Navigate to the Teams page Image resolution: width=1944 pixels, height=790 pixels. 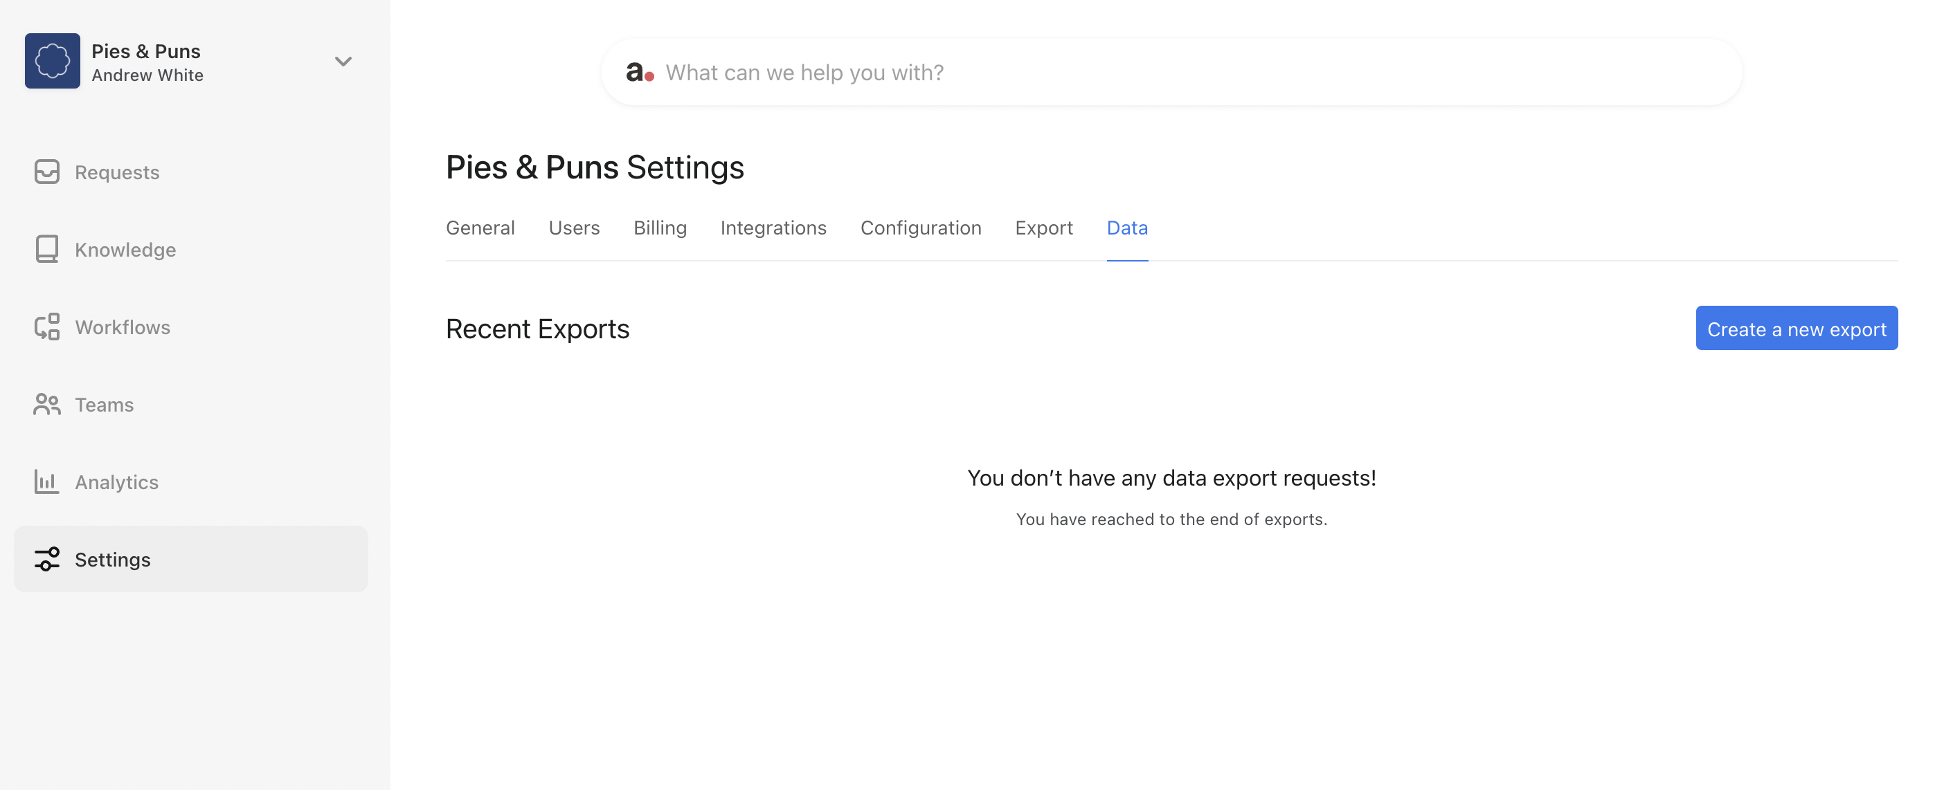[104, 405]
